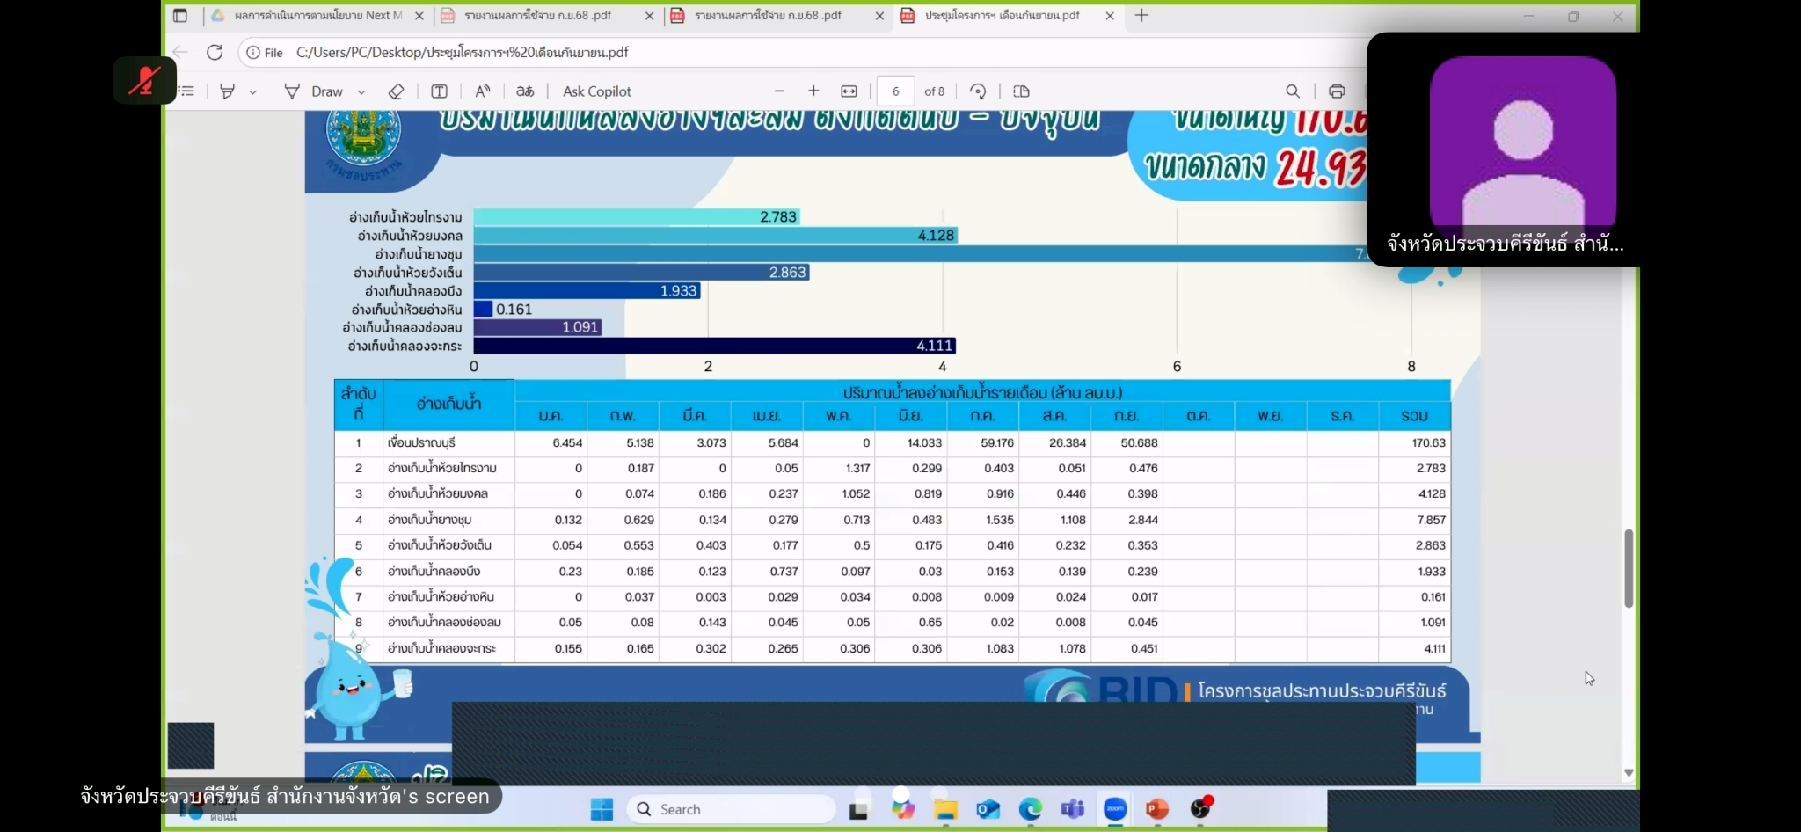The width and height of the screenshot is (1801, 832).
Task: Switch to the first 'รายงานผลการใช้จ่าย ก.ย.68' tab
Action: click(538, 16)
